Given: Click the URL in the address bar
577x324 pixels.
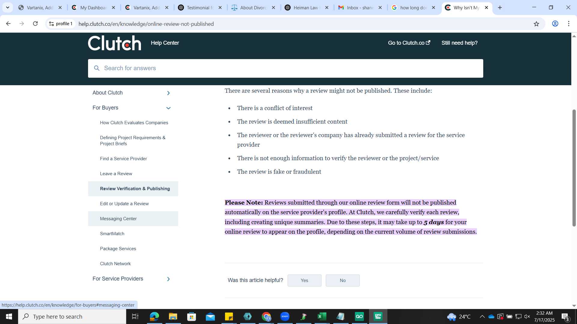Looking at the screenshot, I should (146, 24).
